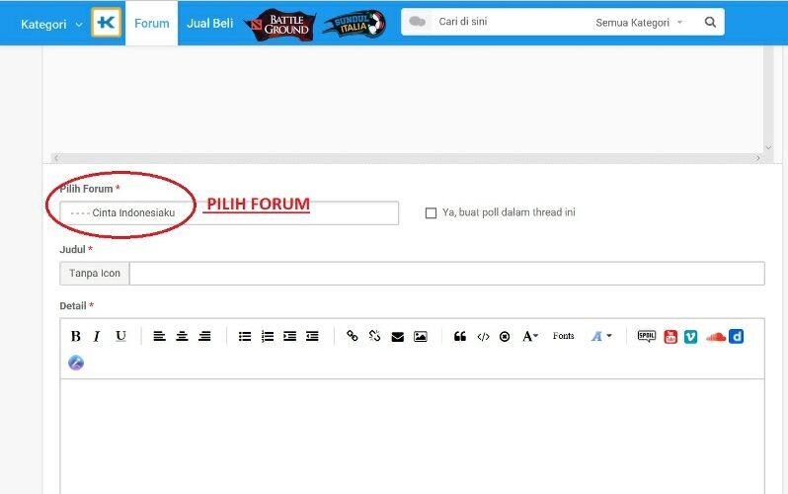This screenshot has height=494, width=788.
Task: Open the Sundul Italia banner
Action: [355, 24]
